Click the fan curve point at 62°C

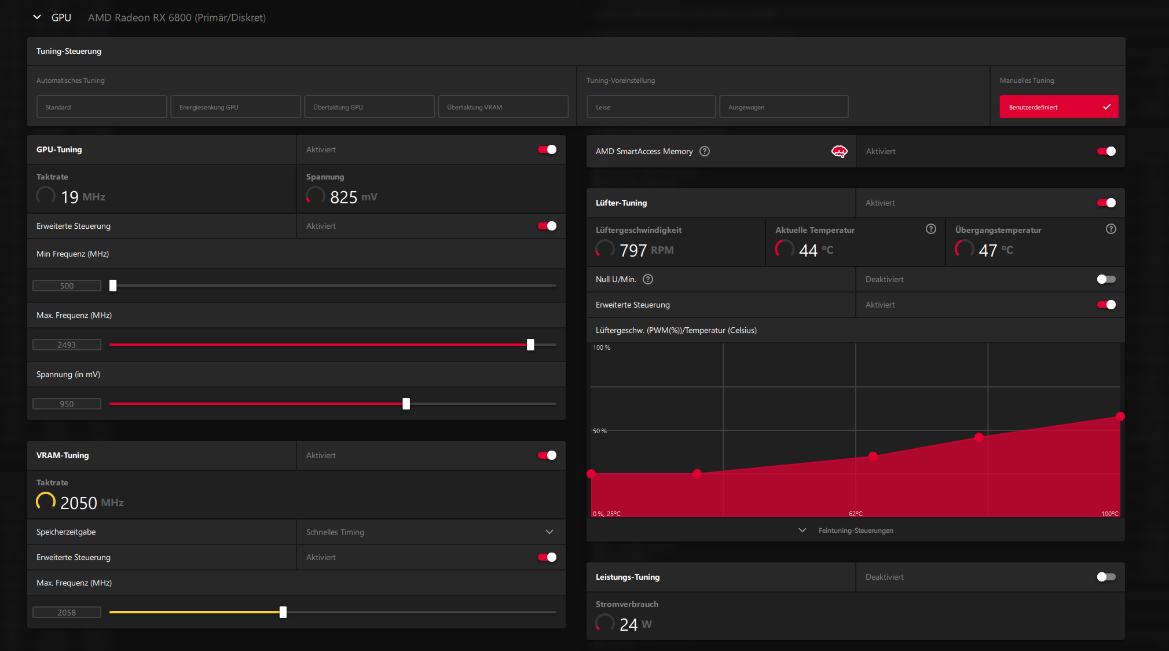(x=873, y=456)
